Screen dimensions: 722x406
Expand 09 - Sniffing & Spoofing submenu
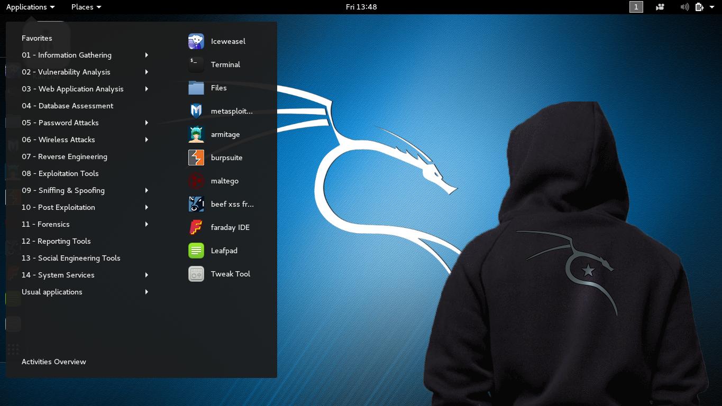(x=85, y=190)
